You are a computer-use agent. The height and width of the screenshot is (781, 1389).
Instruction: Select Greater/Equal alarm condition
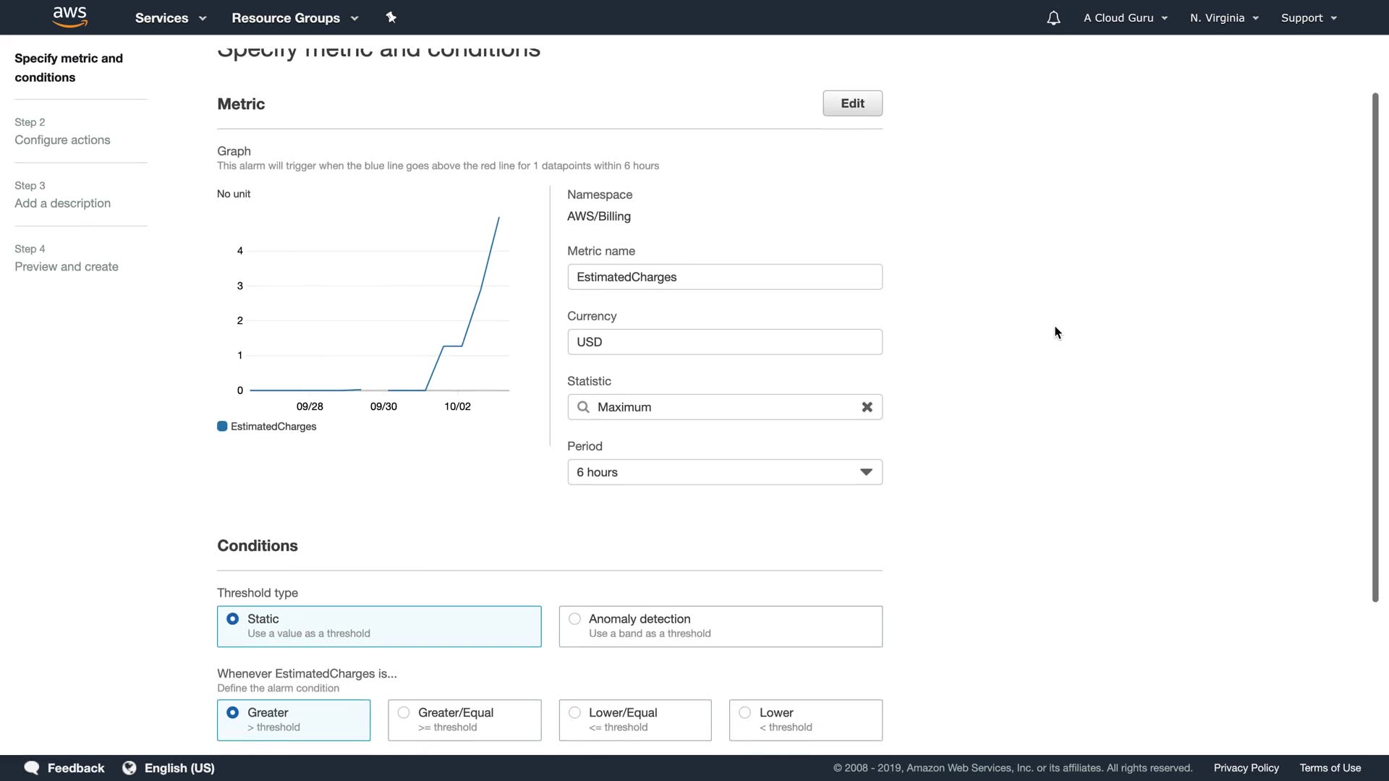point(404,713)
